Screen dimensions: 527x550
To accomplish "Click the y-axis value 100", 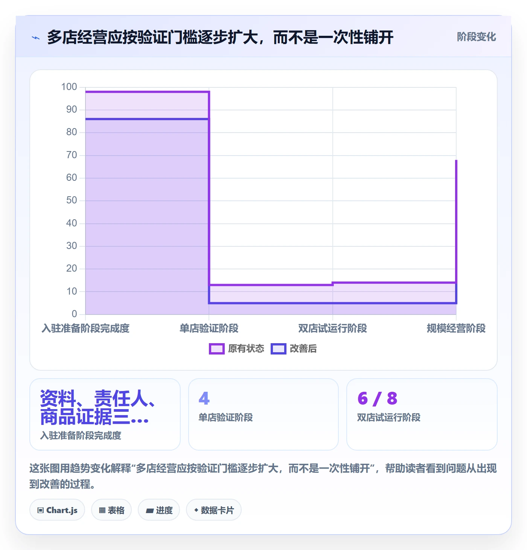I will pyautogui.click(x=69, y=87).
